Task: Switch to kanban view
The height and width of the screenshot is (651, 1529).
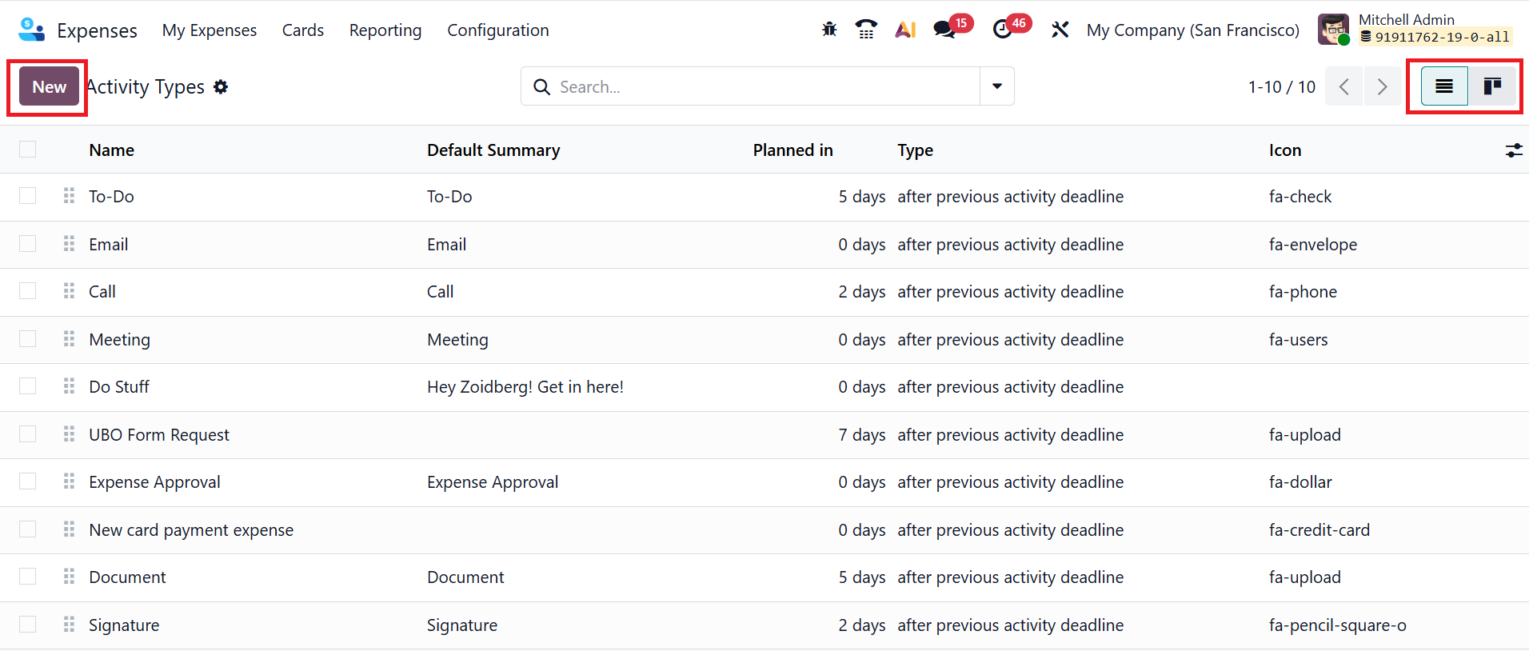Action: click(x=1492, y=86)
